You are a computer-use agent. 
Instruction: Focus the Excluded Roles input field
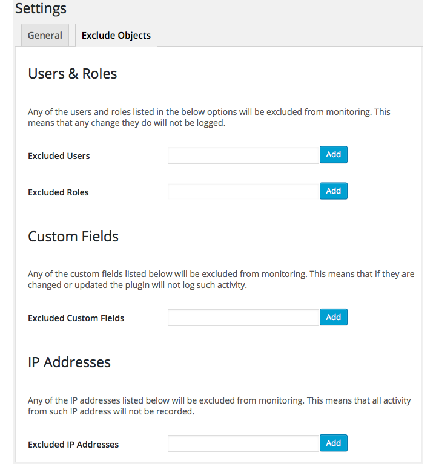click(243, 192)
